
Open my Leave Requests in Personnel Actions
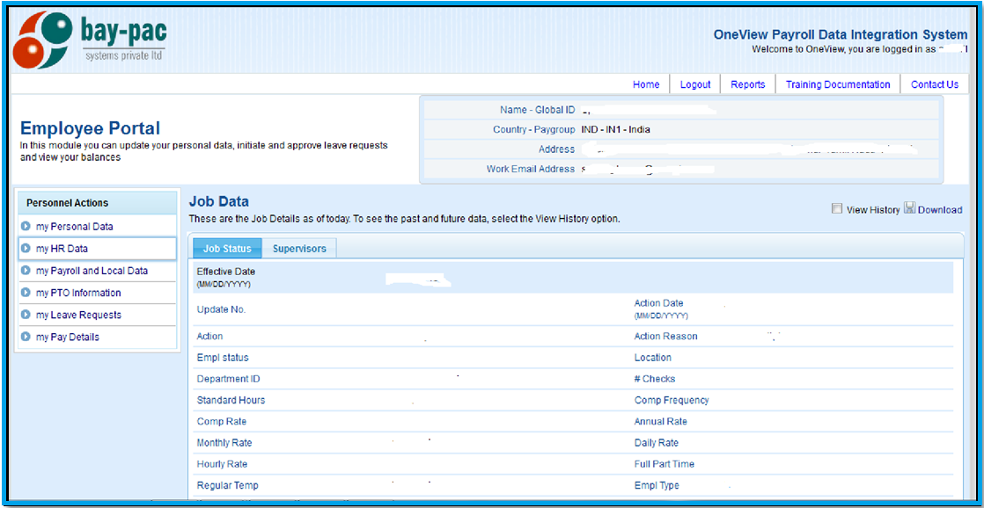[x=78, y=315]
